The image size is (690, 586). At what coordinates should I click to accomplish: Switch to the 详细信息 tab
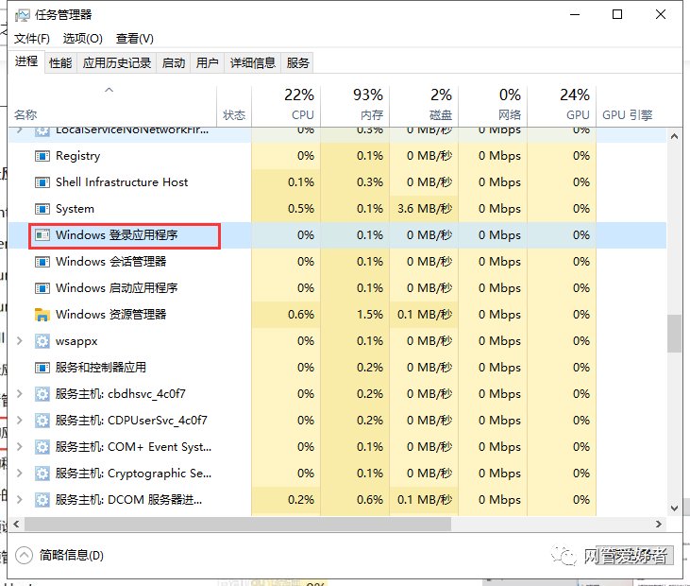tap(253, 63)
